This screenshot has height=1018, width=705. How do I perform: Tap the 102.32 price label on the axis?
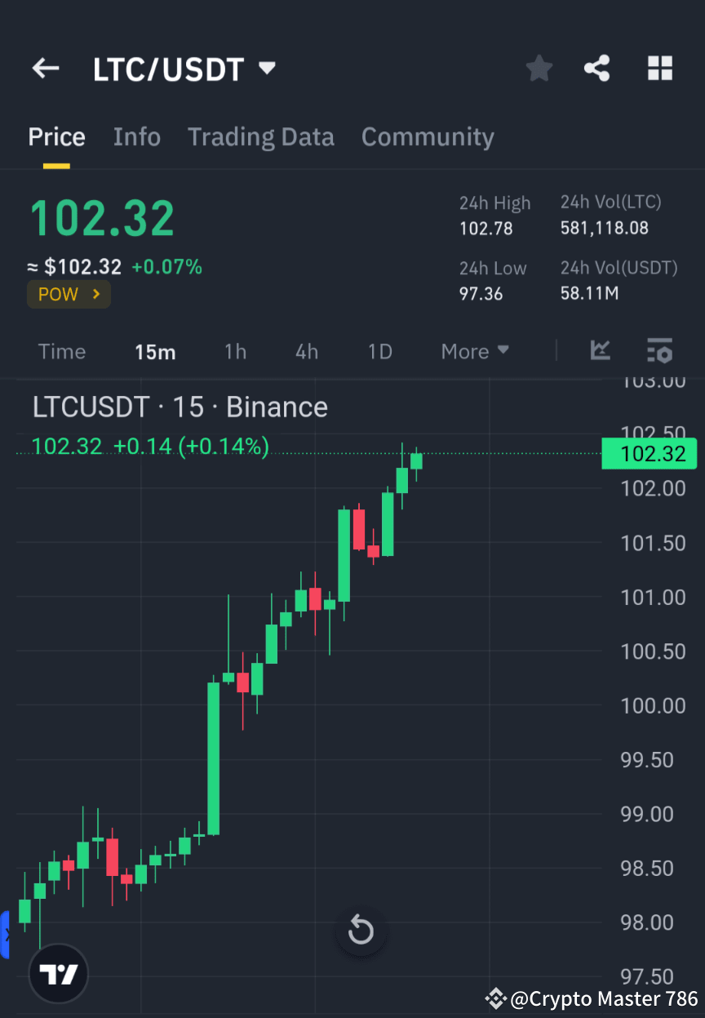[649, 454]
